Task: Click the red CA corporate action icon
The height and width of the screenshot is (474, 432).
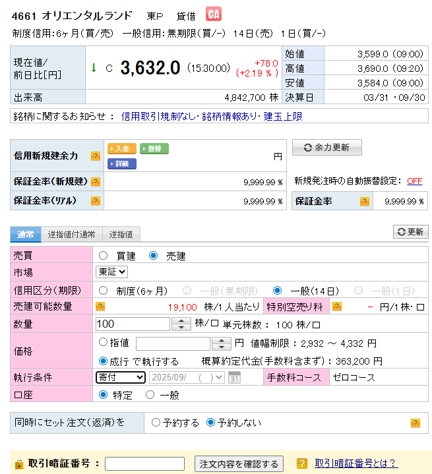Action: [214, 15]
